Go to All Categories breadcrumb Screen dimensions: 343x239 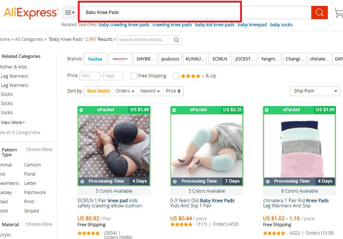pos(29,39)
